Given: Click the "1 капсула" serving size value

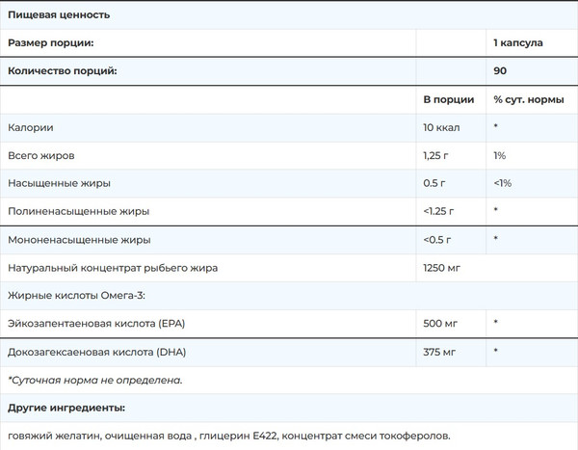Looking at the screenshot, I should click(518, 43).
